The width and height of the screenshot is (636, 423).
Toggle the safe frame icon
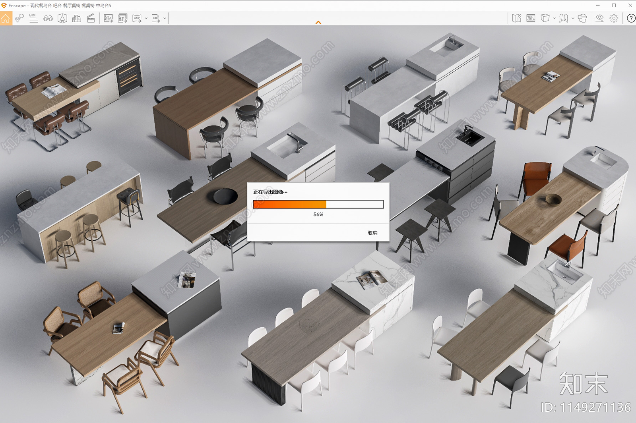(x=531, y=18)
